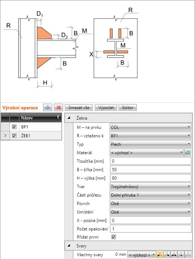
Task: Collapse the Žebra section
Action: click(69, 118)
